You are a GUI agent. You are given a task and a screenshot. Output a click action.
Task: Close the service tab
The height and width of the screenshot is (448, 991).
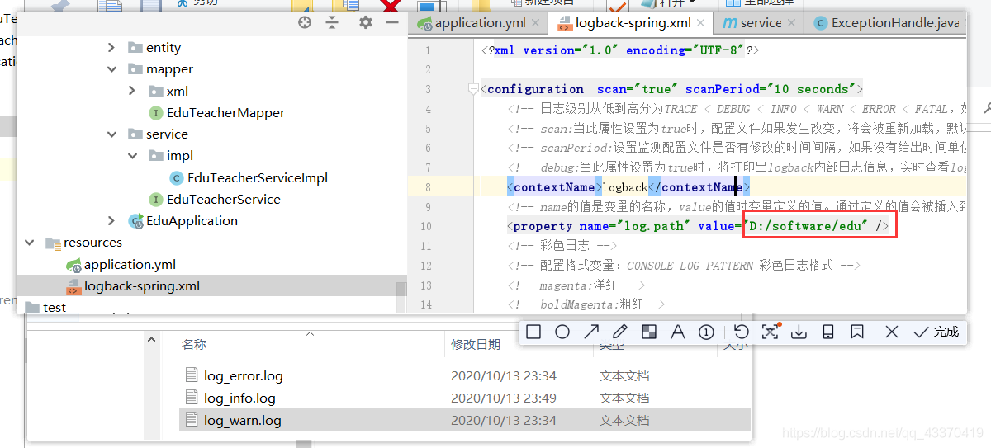tap(791, 23)
